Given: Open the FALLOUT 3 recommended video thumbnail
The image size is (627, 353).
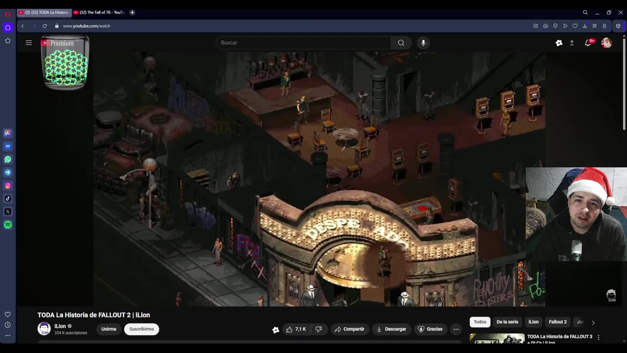Looking at the screenshot, I should (497, 338).
